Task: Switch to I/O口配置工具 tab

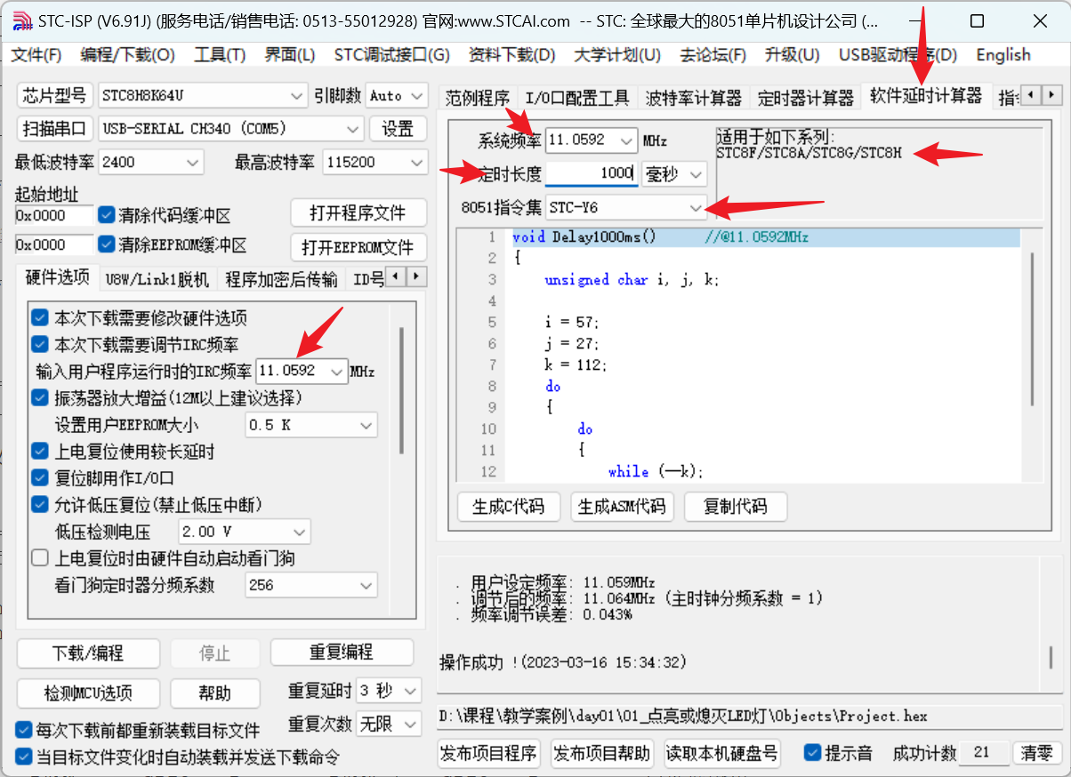Action: coord(577,98)
